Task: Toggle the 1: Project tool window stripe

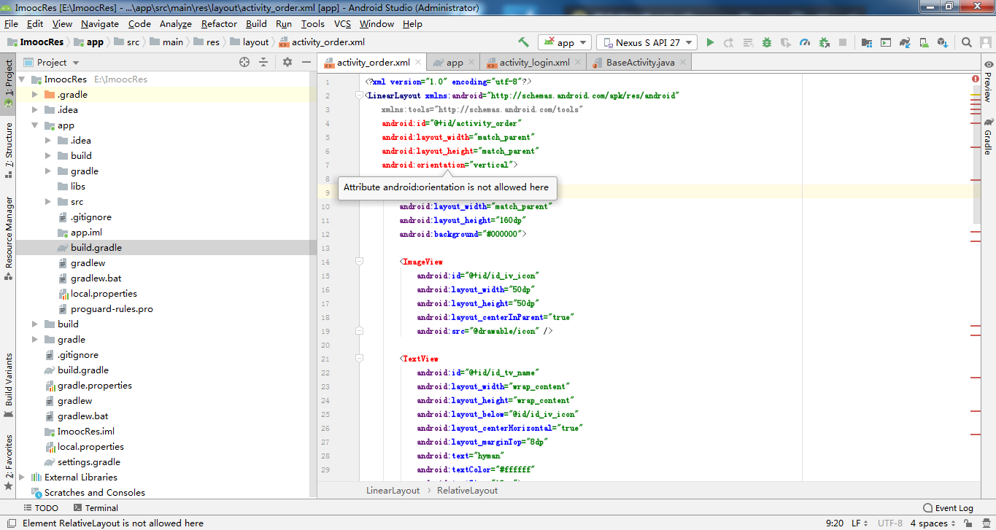Action: click(8, 83)
